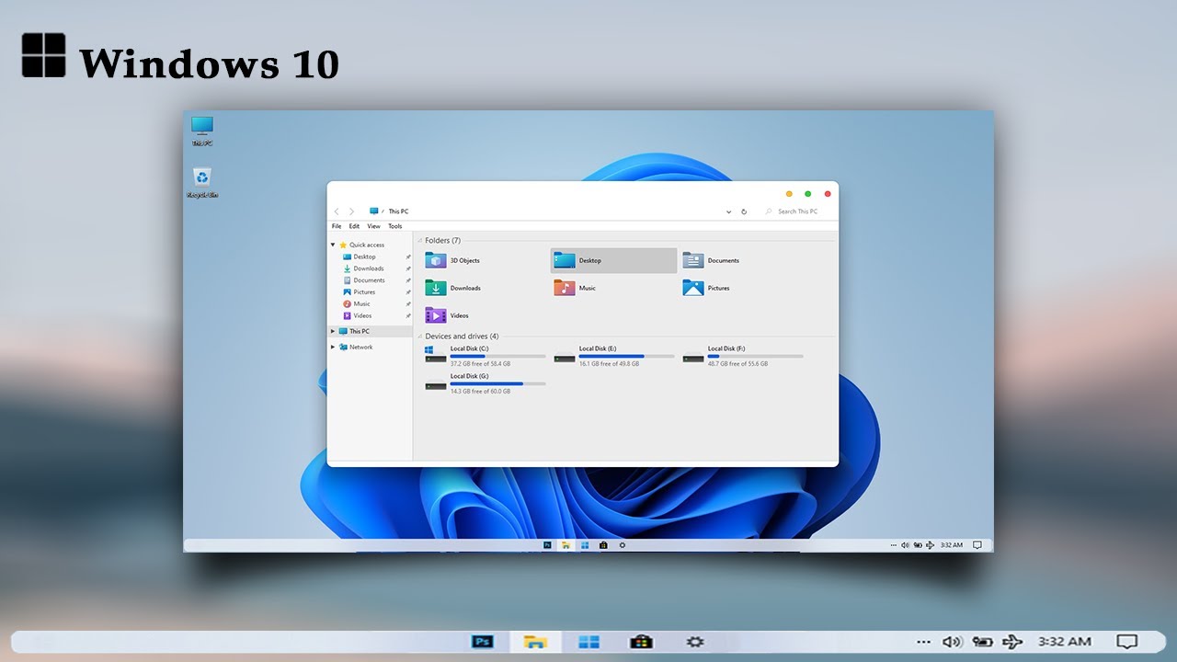Screen dimensions: 1177x662
Task: Click "37.2 GB free of 58.4 GB" text
Action: click(x=480, y=364)
